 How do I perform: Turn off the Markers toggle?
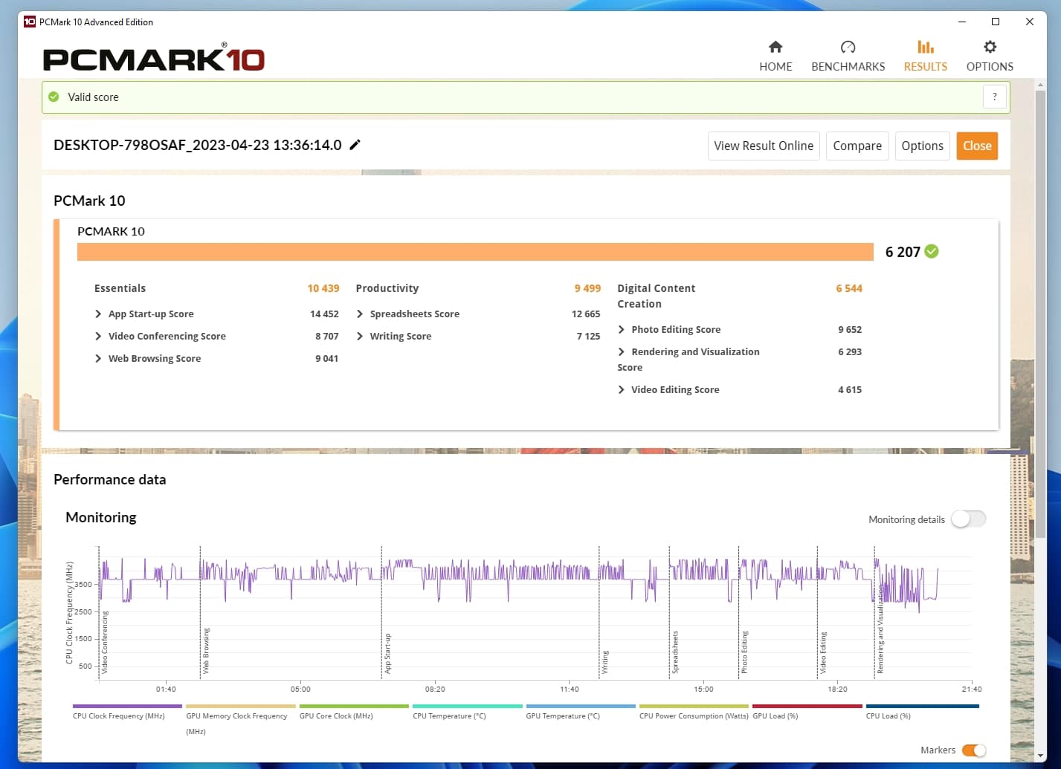(x=973, y=750)
